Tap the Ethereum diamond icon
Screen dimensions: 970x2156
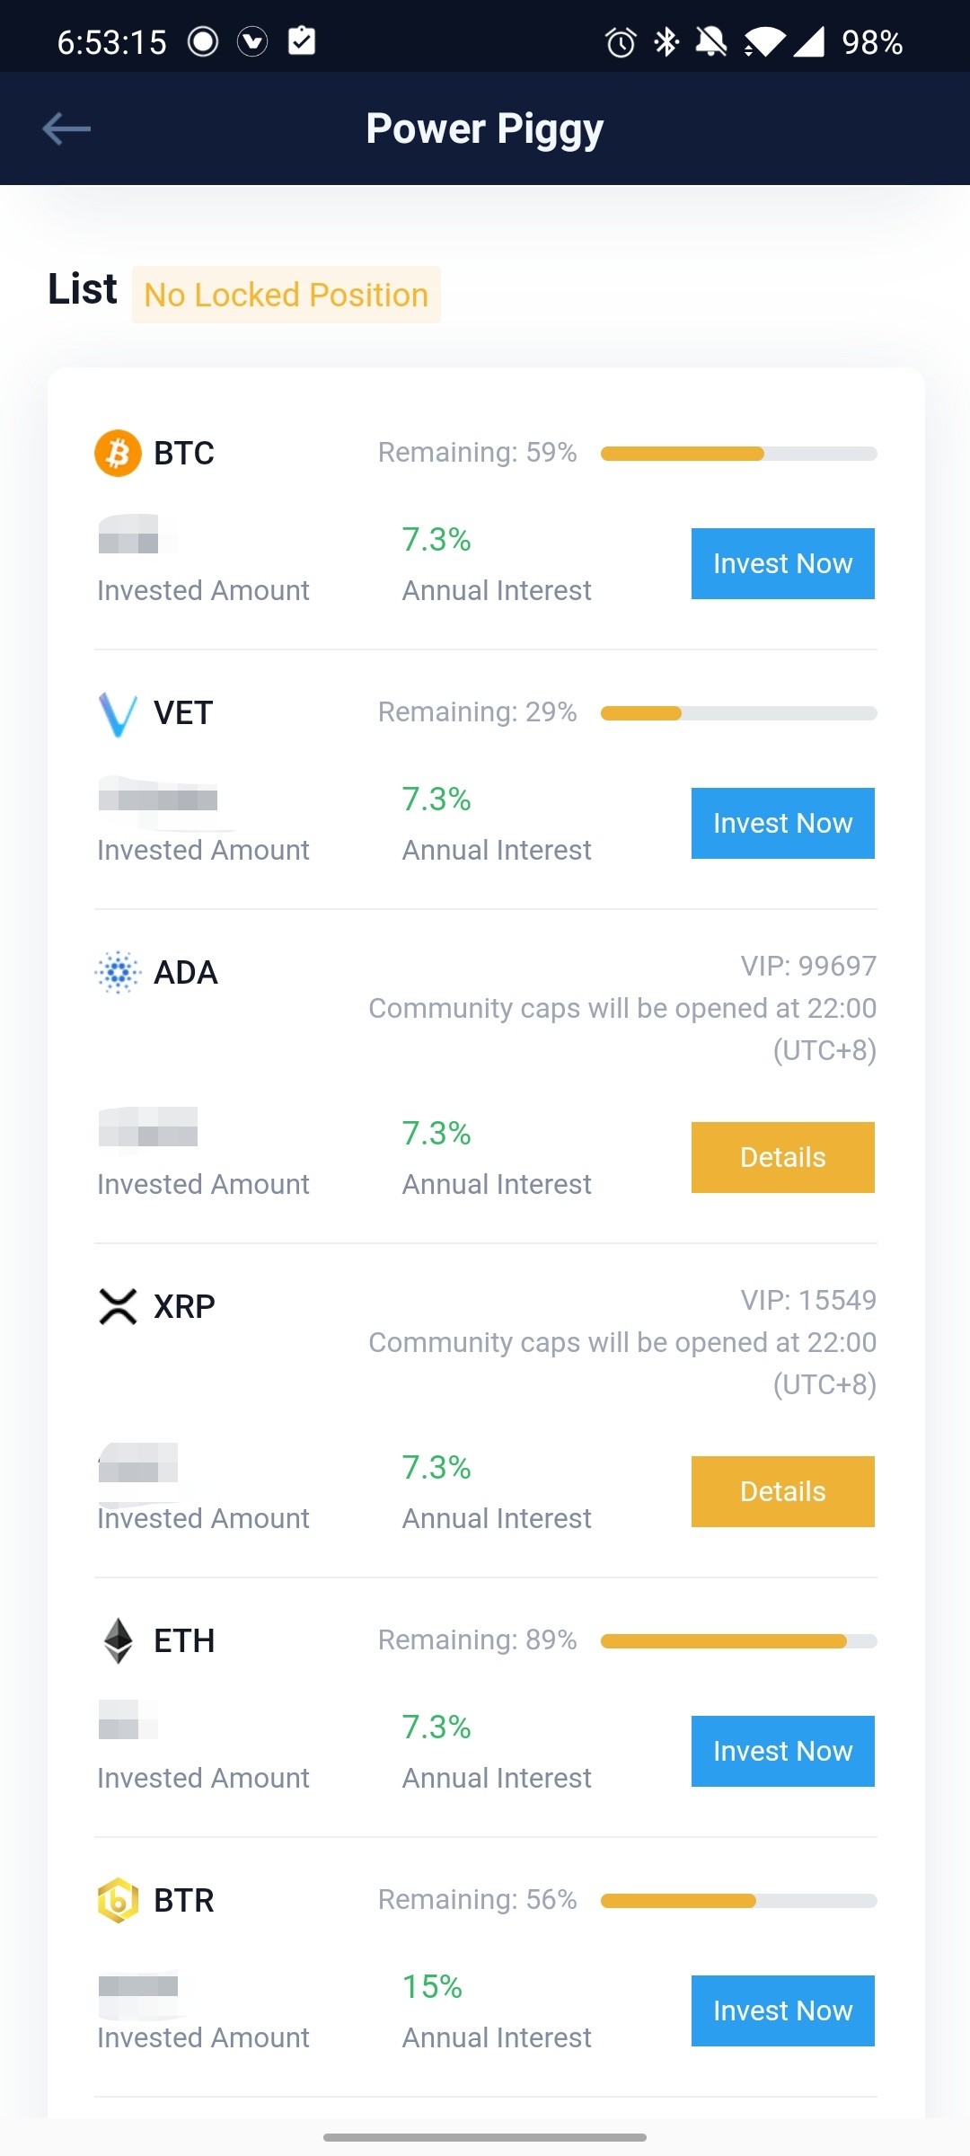pyautogui.click(x=118, y=1640)
